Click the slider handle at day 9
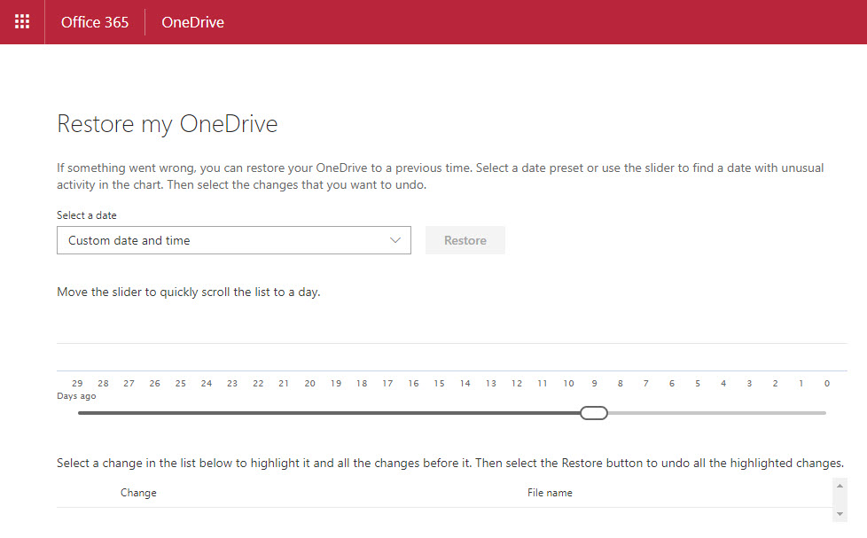867x538 pixels. [x=594, y=413]
